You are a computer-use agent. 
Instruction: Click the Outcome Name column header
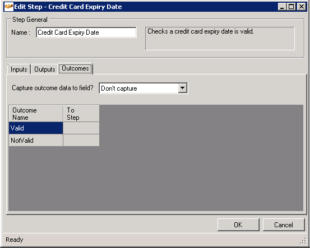coord(36,114)
